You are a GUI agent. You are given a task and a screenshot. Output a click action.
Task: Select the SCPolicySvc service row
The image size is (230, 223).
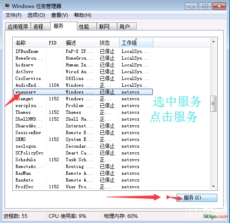pos(83,153)
